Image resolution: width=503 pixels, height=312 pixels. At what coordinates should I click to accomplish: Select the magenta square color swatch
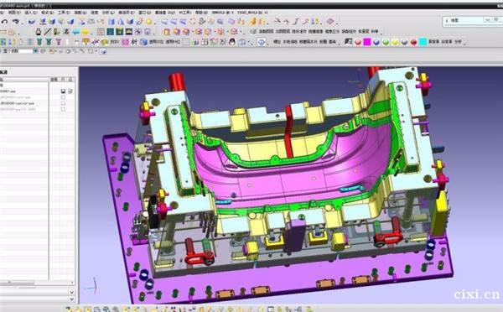[x=367, y=42]
